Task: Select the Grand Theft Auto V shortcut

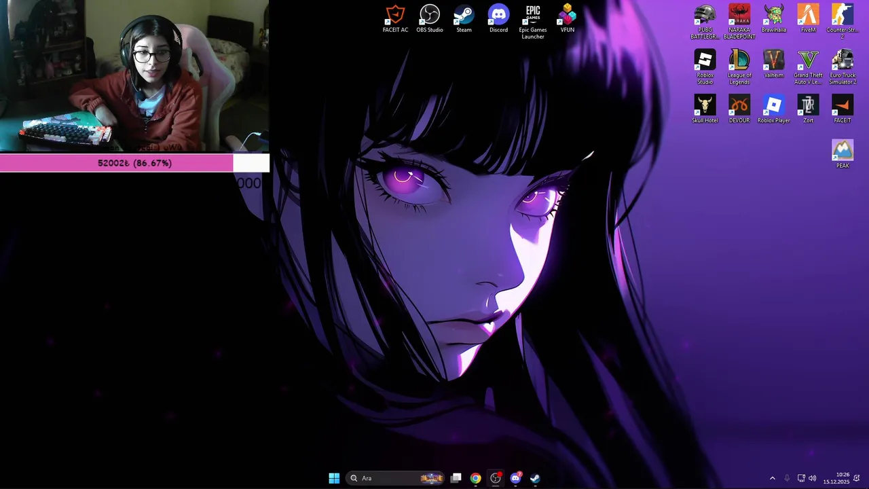Action: [808, 67]
